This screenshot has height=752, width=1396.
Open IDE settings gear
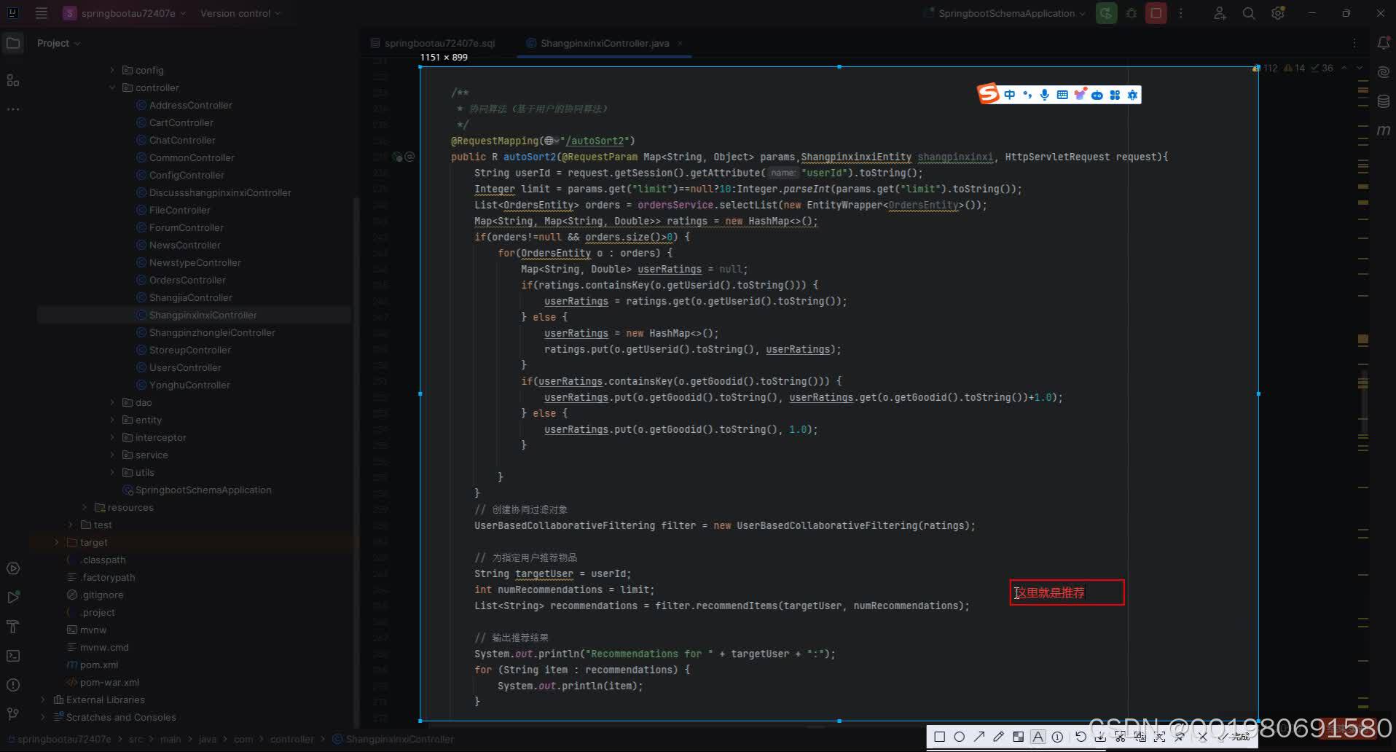[1278, 13]
